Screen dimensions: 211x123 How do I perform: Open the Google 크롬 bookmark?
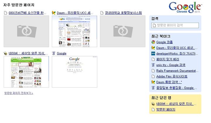(x=164, y=42)
